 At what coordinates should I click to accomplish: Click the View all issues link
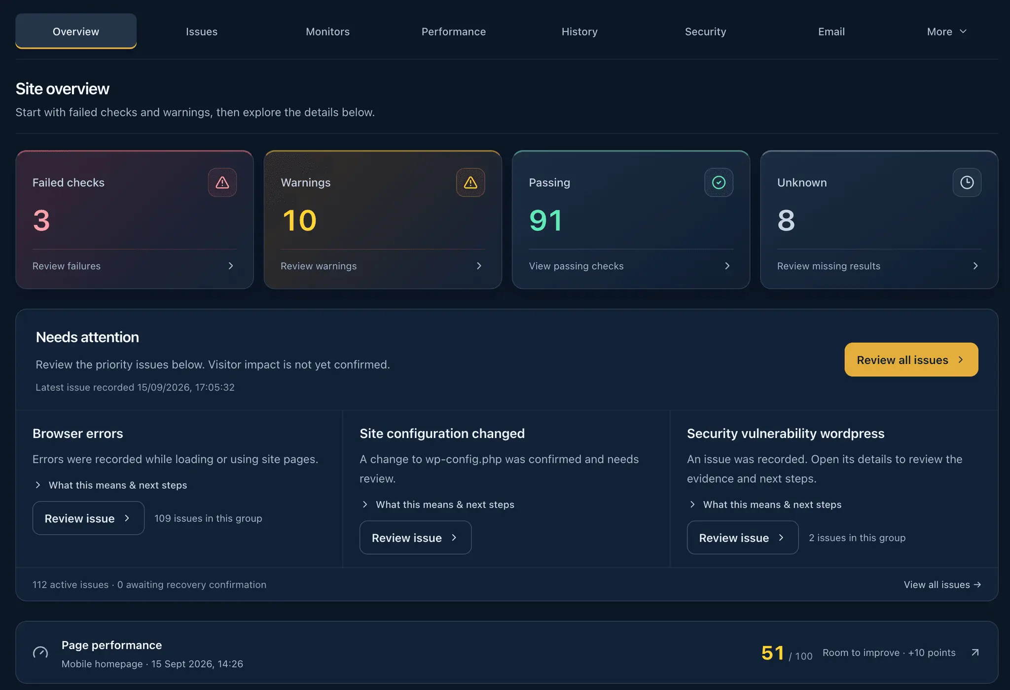[942, 584]
